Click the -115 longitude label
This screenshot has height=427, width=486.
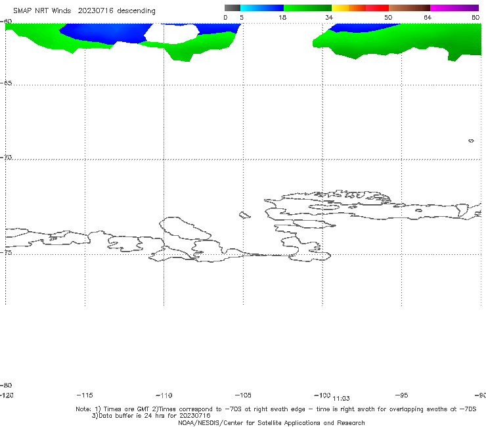85,395
